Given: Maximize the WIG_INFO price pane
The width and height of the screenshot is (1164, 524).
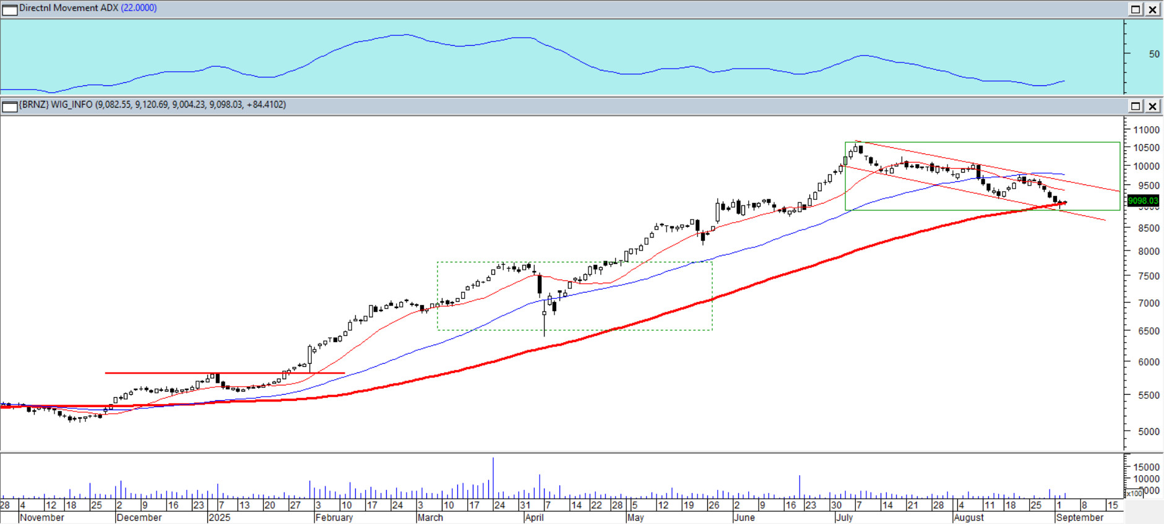Looking at the screenshot, I should coord(1136,106).
